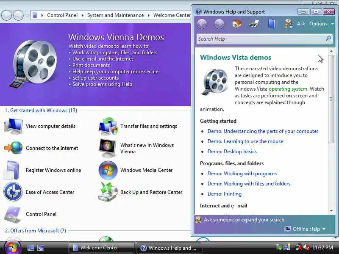Open Register Windows online
This screenshot has height=254, width=339.
pos(42,170)
